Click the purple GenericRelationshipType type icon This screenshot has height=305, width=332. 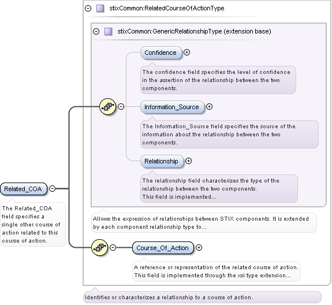[109, 32]
